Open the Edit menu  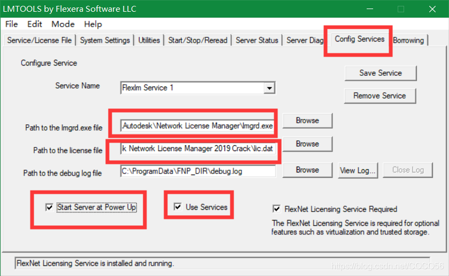click(35, 25)
